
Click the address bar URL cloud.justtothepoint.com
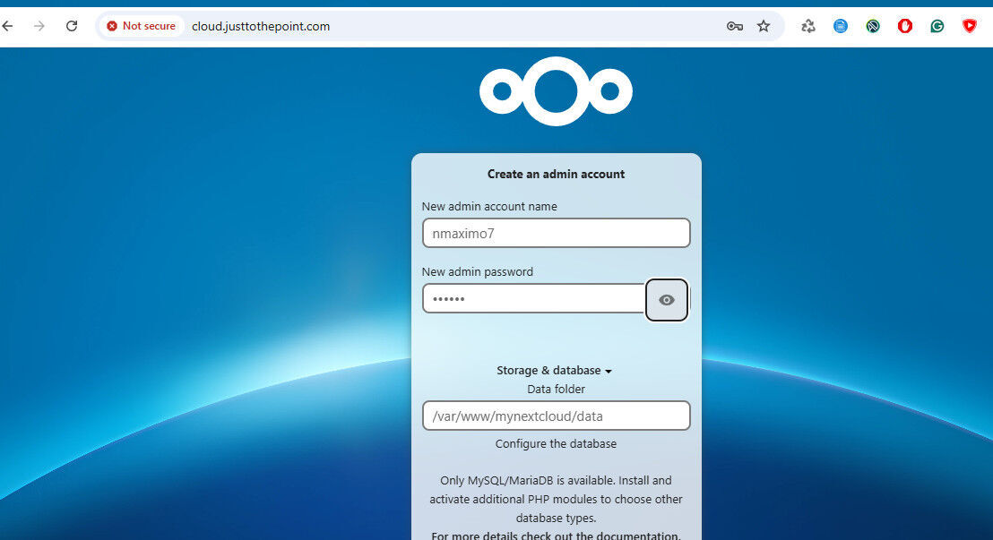261,26
